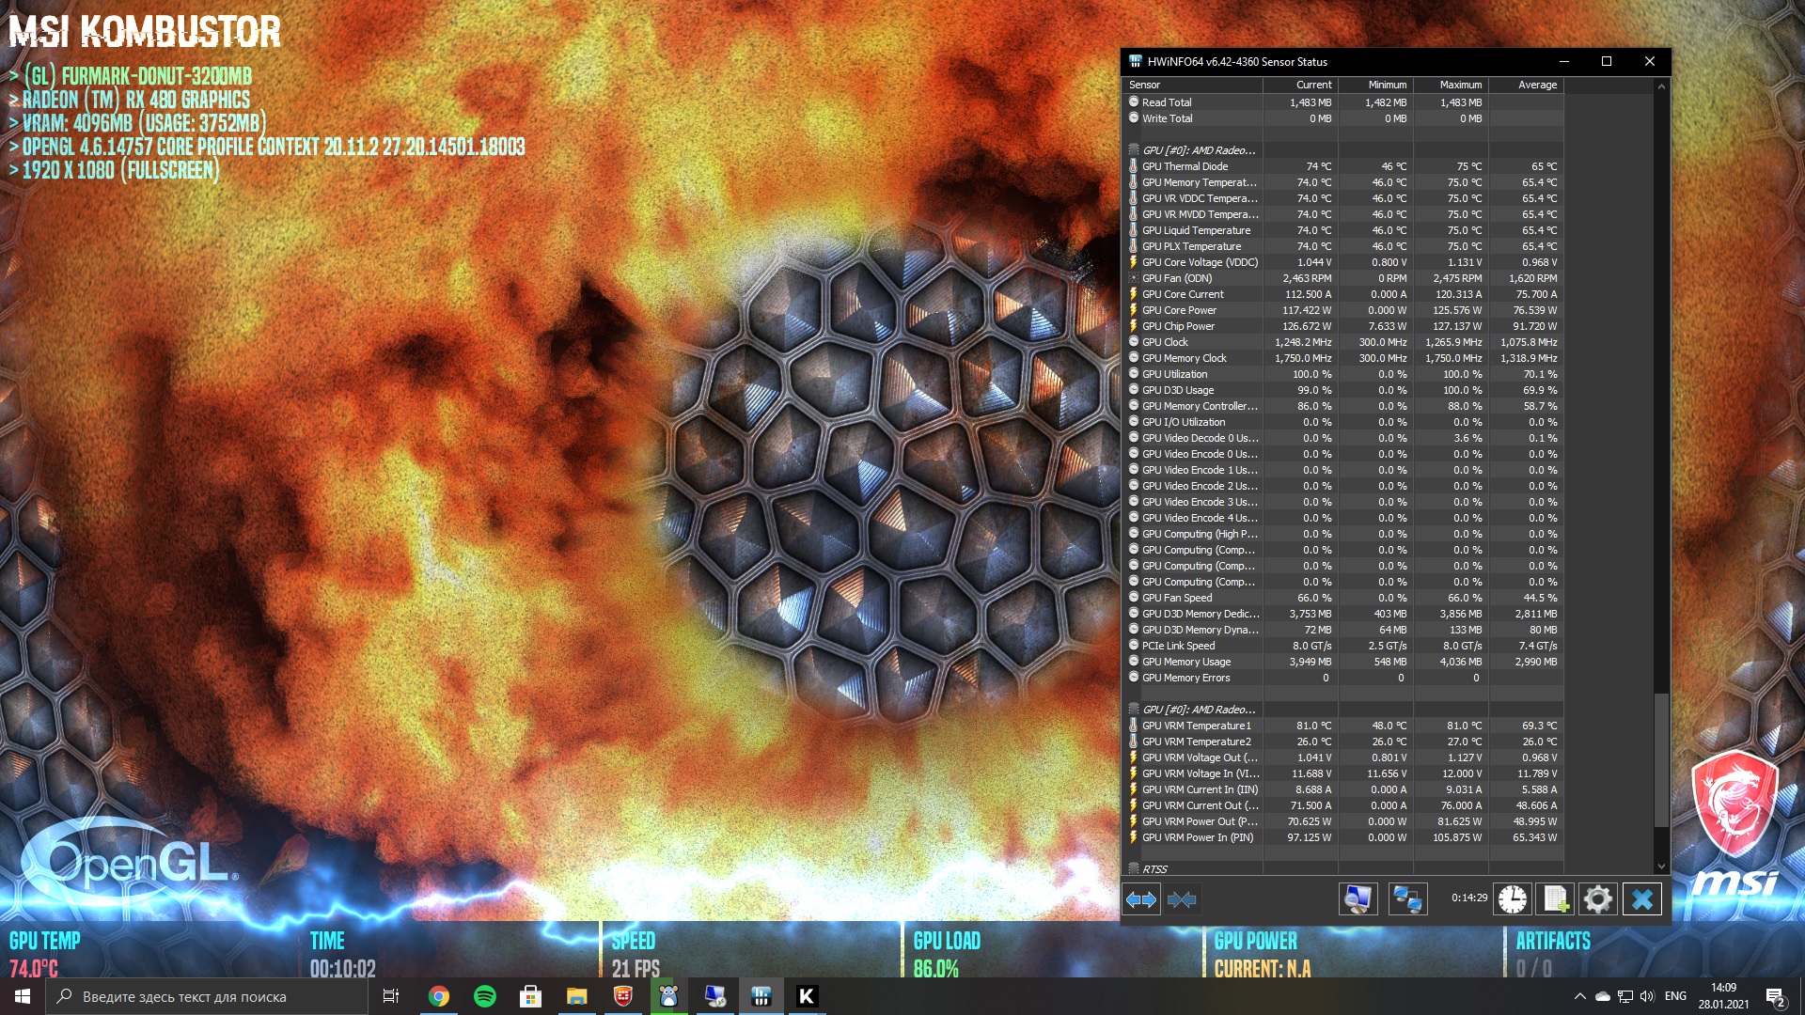Click the collapse columns inward-arrows button

pyautogui.click(x=1182, y=899)
